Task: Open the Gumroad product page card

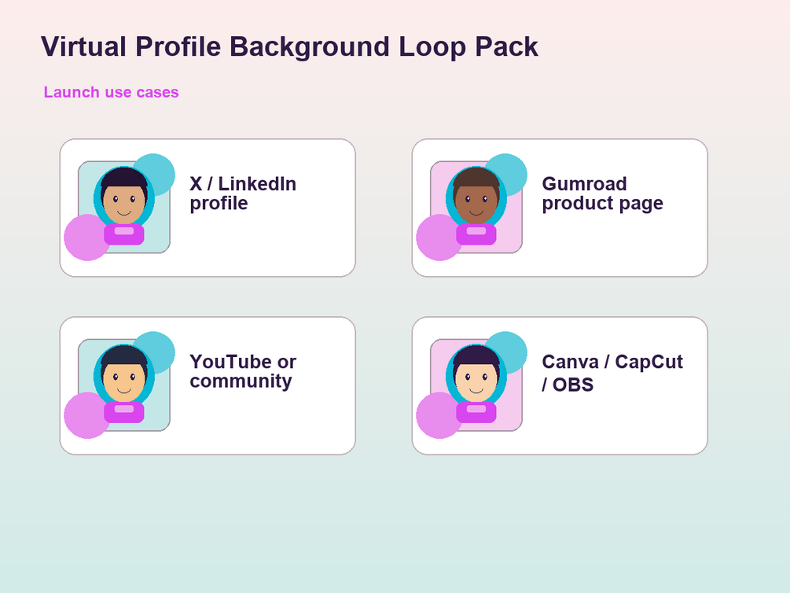Action: click(560, 208)
